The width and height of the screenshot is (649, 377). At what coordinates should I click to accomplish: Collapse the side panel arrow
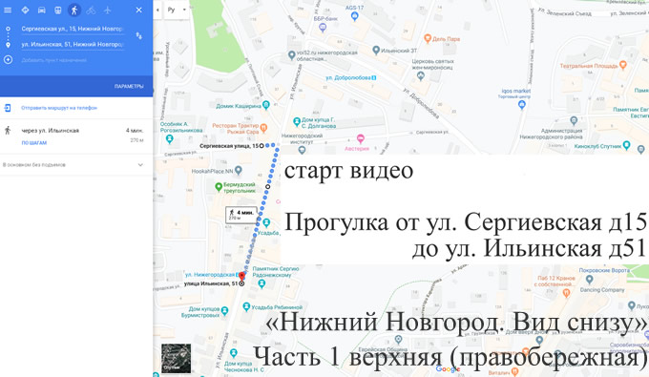point(157,10)
